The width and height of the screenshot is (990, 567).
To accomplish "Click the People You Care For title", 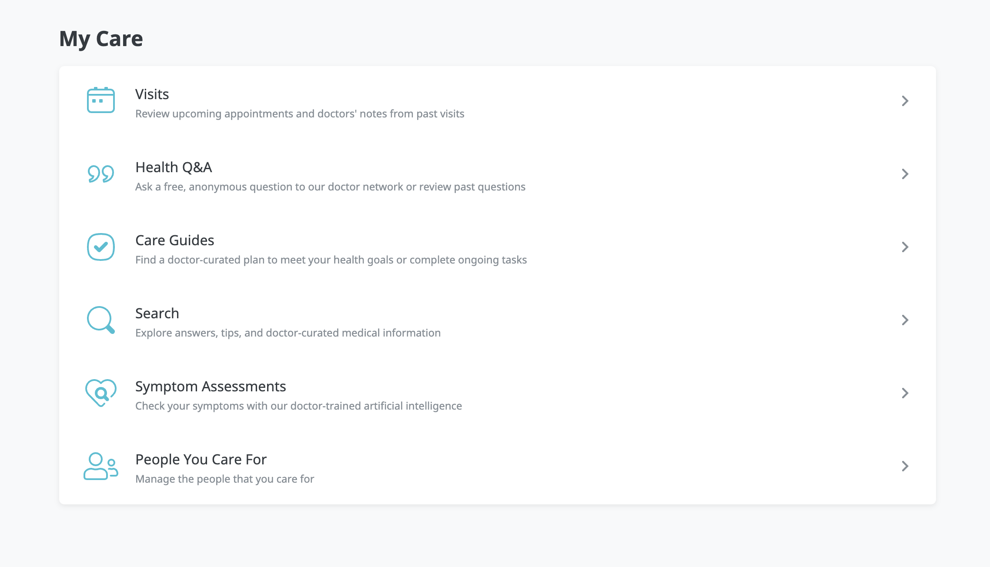I will point(201,460).
